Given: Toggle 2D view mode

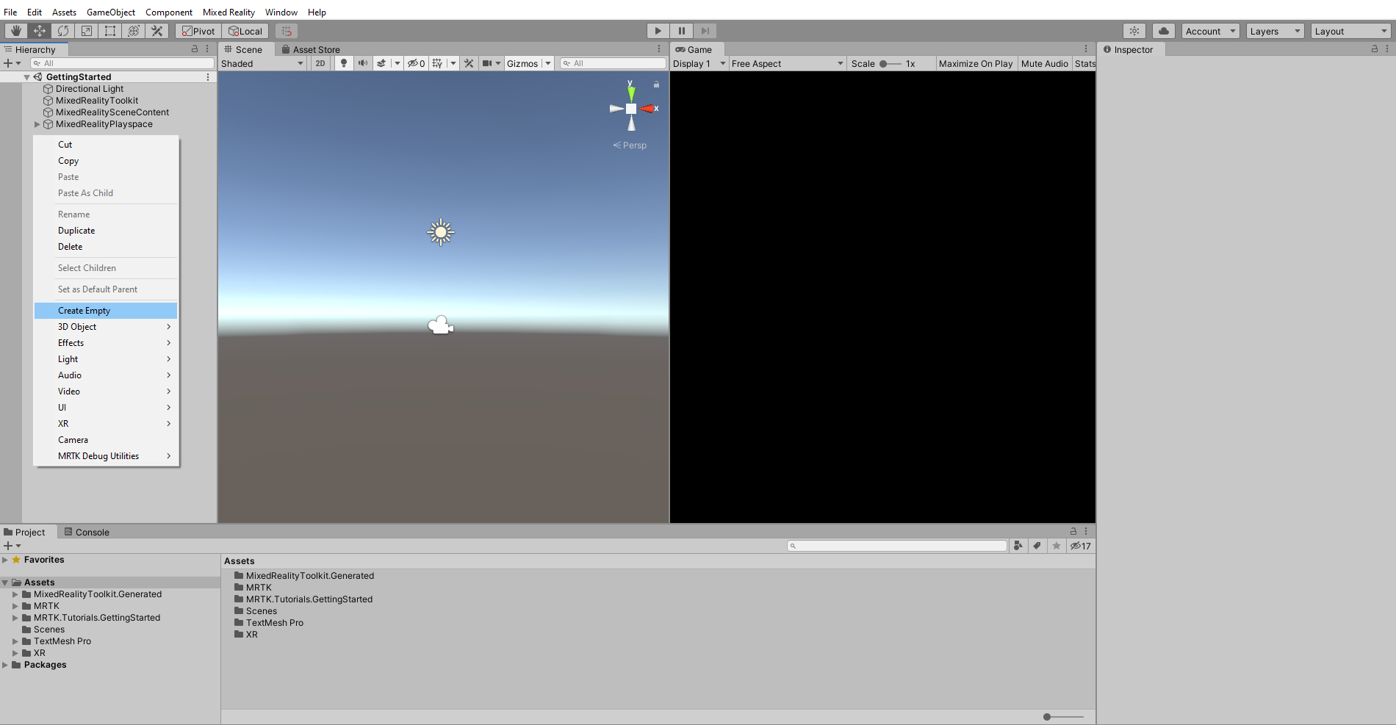Looking at the screenshot, I should coord(320,63).
